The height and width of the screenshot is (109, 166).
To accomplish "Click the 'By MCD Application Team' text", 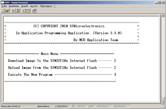I will tap(96, 40).
